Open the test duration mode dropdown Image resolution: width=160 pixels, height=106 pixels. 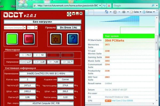click(x=25, y=27)
